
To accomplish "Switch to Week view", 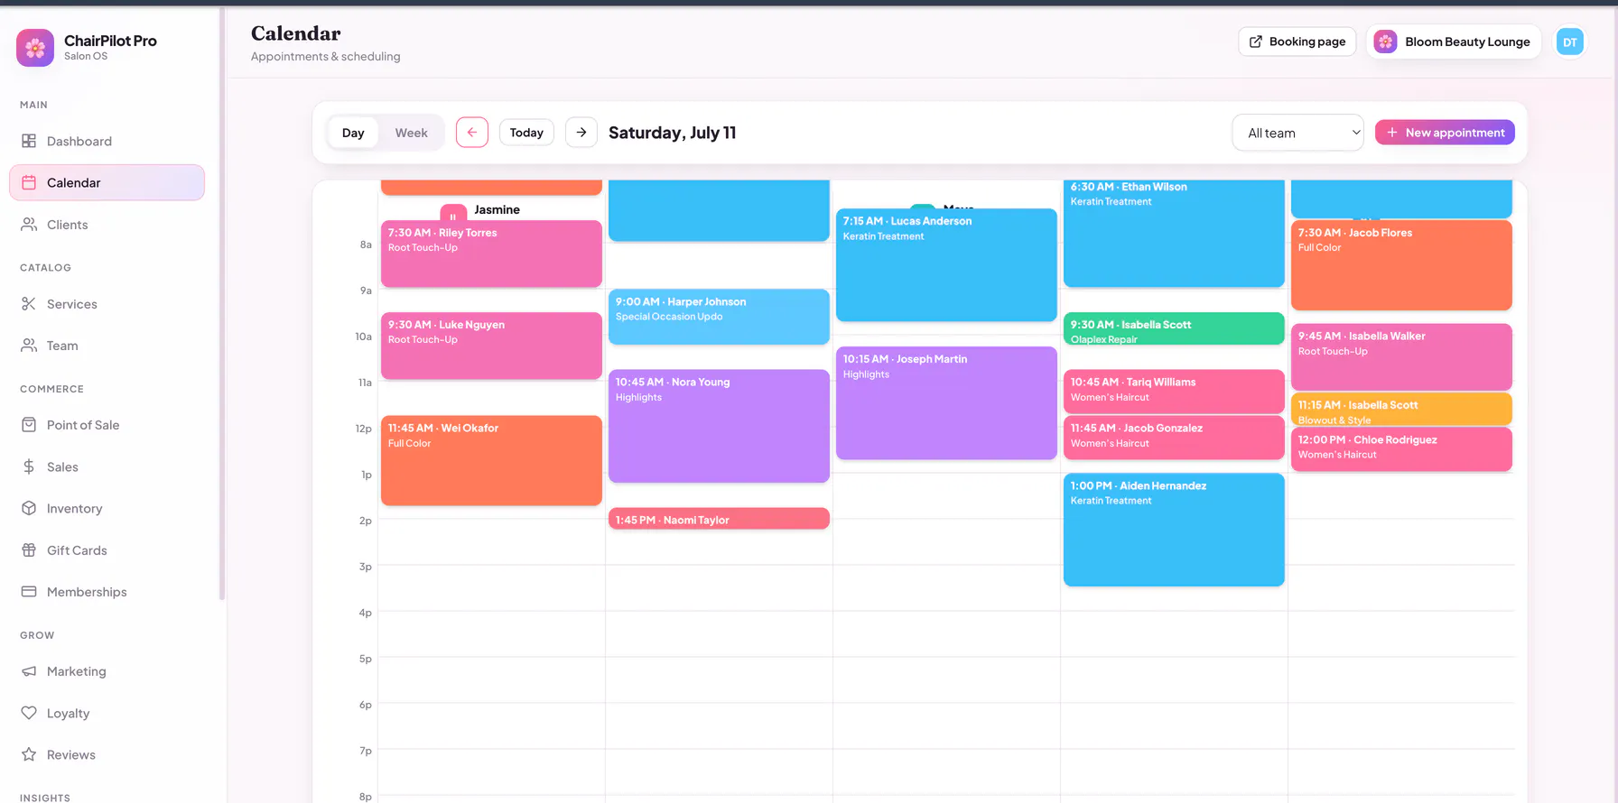I will (x=411, y=133).
